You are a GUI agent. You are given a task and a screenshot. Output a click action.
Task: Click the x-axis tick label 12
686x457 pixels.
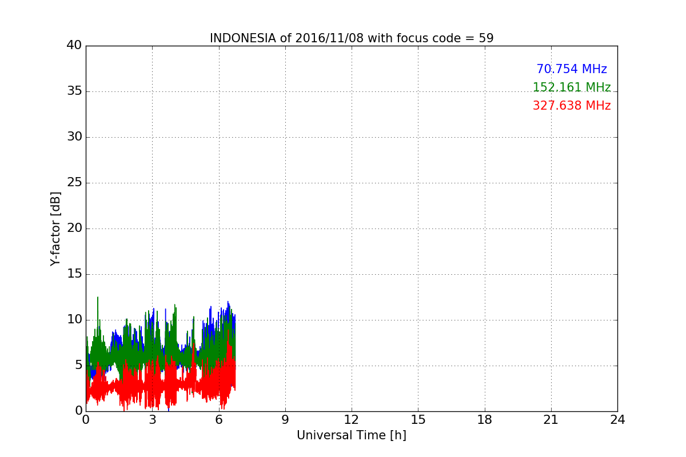352,420
